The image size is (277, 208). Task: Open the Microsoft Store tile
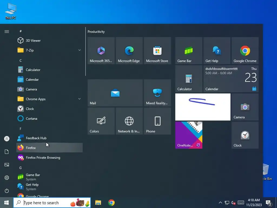157,51
